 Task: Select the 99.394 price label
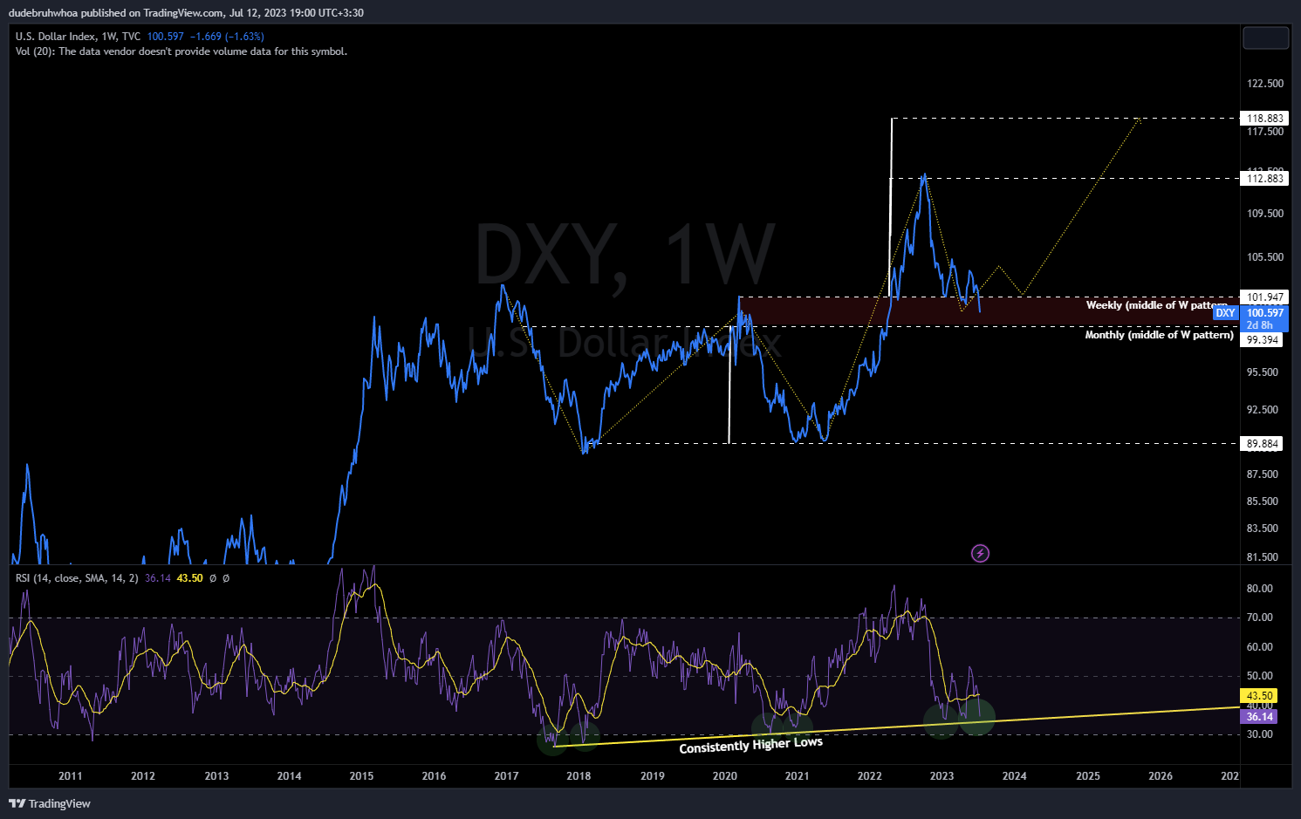(1262, 340)
